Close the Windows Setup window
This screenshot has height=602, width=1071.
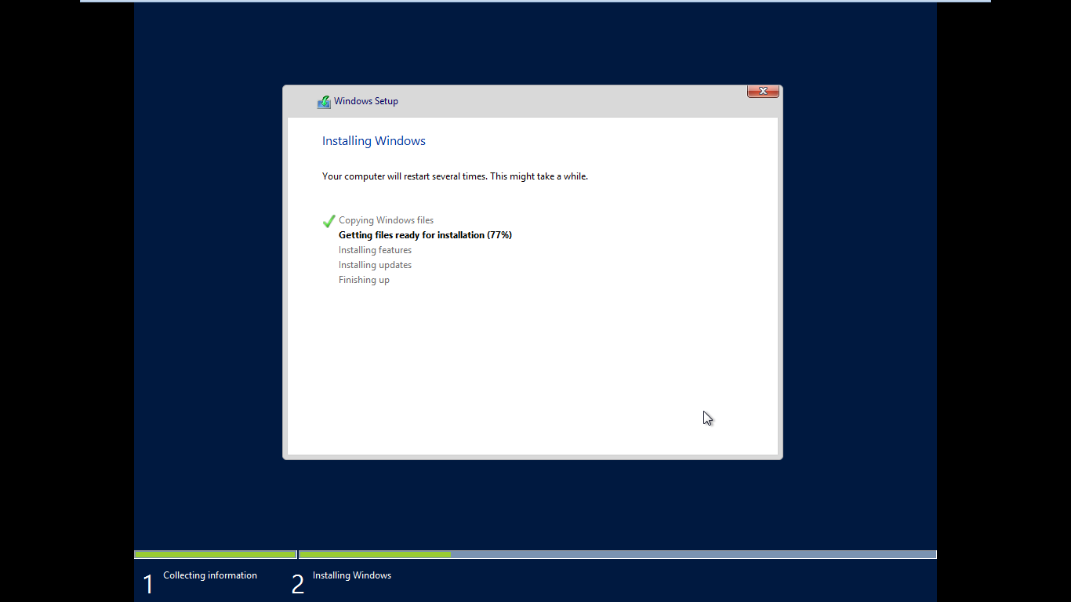762,91
